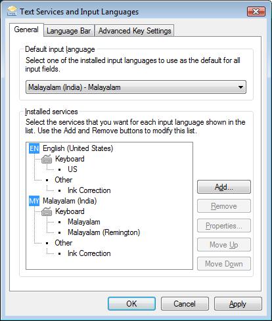Select Malayalam (India) language entry
Image resolution: width=272 pixels, height=321 pixels.
point(70,201)
